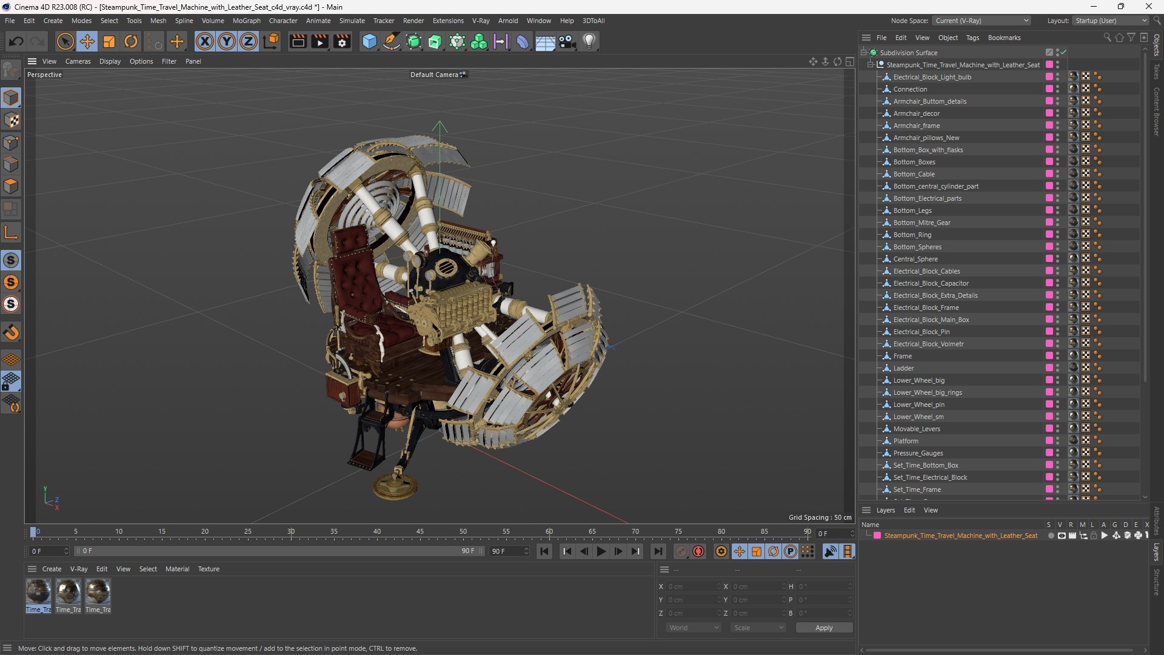Open the Simulate menu
The width and height of the screenshot is (1164, 655).
352,21
